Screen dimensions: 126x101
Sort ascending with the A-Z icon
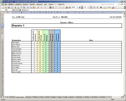60,8
